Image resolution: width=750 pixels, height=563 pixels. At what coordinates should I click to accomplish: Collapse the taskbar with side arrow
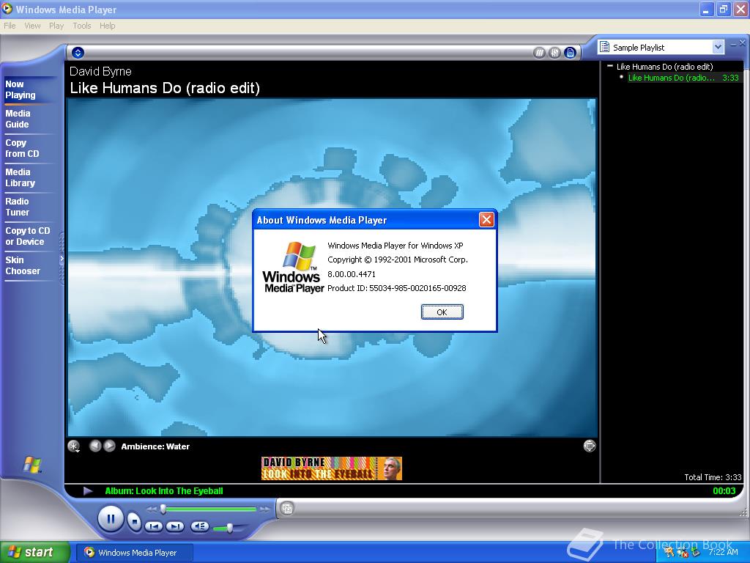[x=62, y=259]
